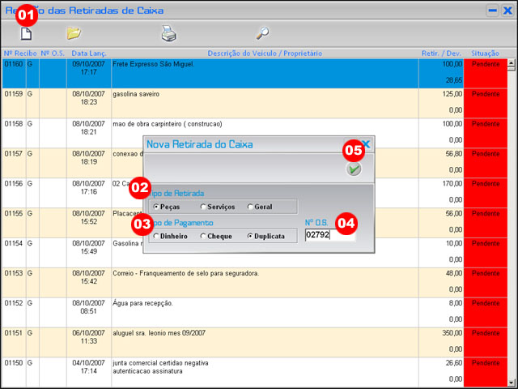Open the yellow folder icon
Screen dimensions: 518x389
tap(74, 33)
